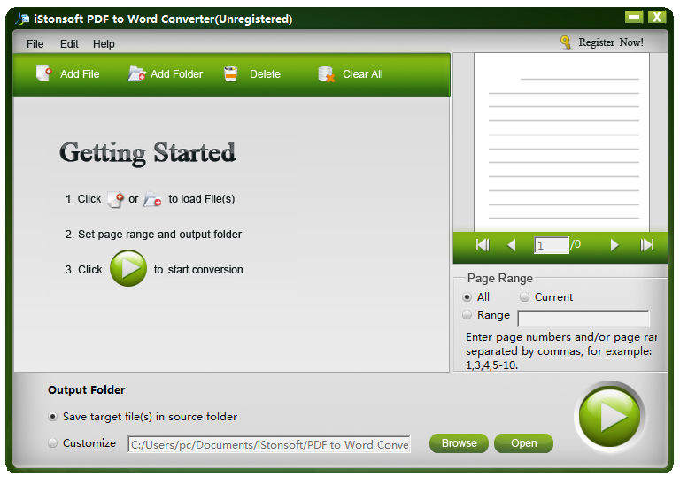
Task: Click the Register Now key icon
Action: 565,42
